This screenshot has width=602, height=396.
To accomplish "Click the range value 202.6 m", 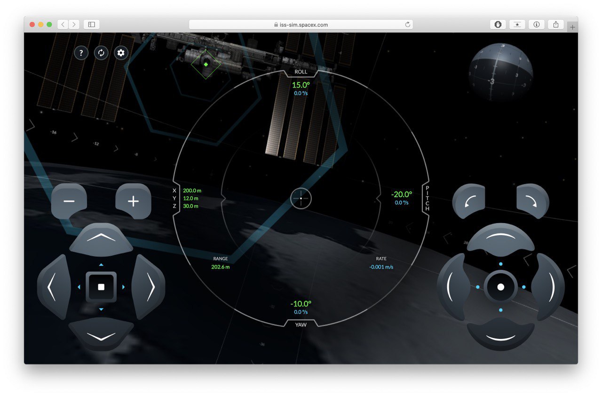I will click(221, 267).
